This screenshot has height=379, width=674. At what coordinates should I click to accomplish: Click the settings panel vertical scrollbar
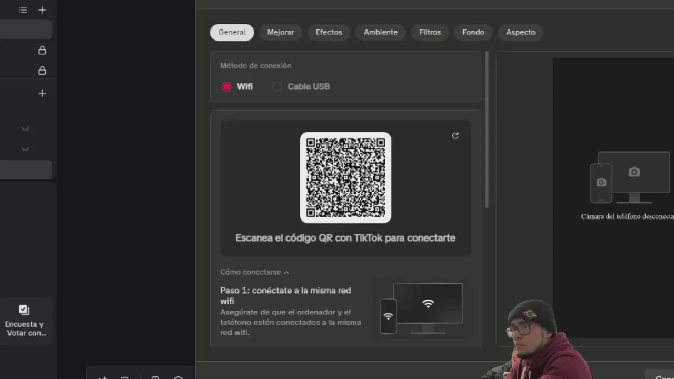[487, 129]
